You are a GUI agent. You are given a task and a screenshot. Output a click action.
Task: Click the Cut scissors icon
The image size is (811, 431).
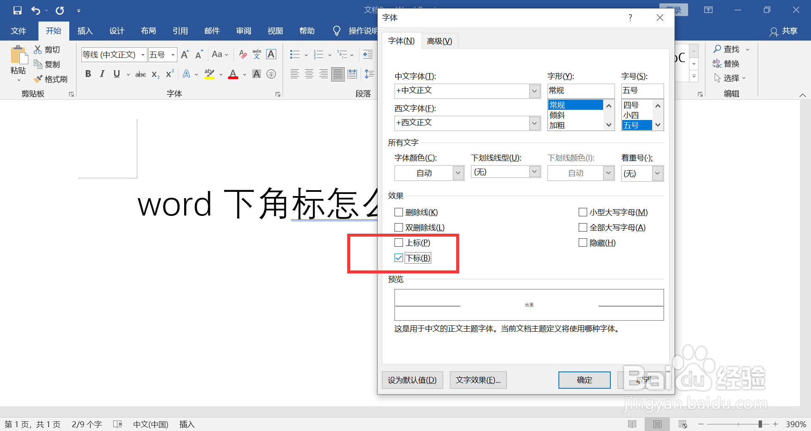pyautogui.click(x=38, y=49)
